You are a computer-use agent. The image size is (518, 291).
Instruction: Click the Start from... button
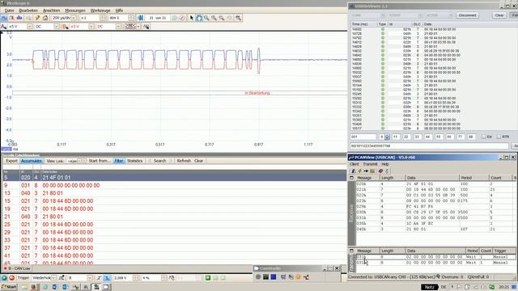[x=100, y=161]
